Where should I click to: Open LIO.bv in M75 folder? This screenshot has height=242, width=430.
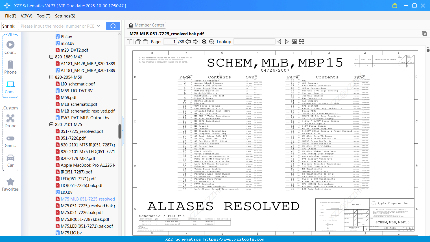[x=67, y=192]
